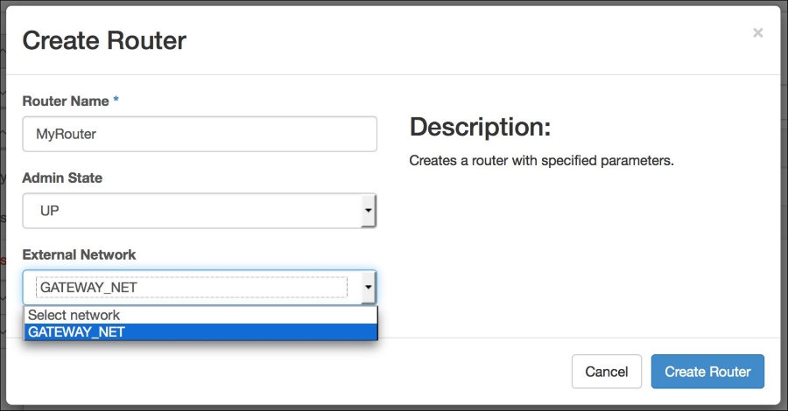The height and width of the screenshot is (411, 788).
Task: Close the Create Router dialog with the X
Action: [758, 33]
